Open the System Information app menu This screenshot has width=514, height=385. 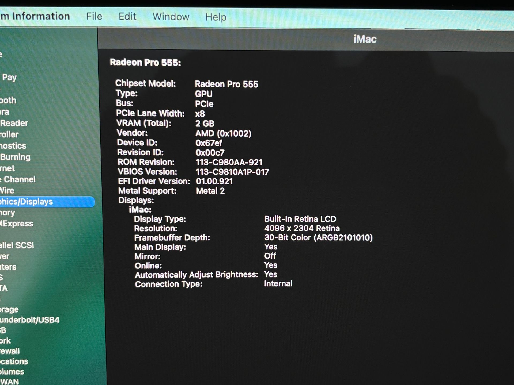coord(35,16)
